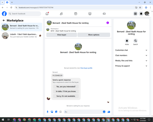The image size is (153, 122).
Task: Click the browser address bar URL
Action: 36,8
